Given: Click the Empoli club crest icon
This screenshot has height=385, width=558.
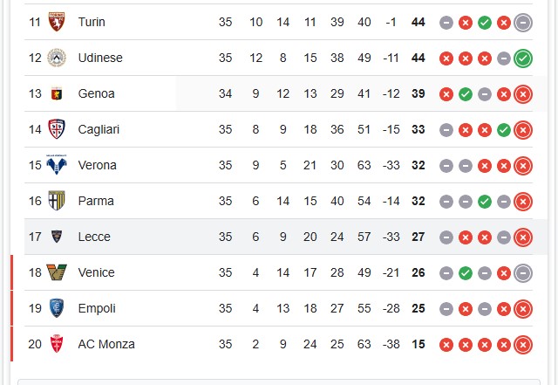Looking at the screenshot, I should tap(57, 308).
